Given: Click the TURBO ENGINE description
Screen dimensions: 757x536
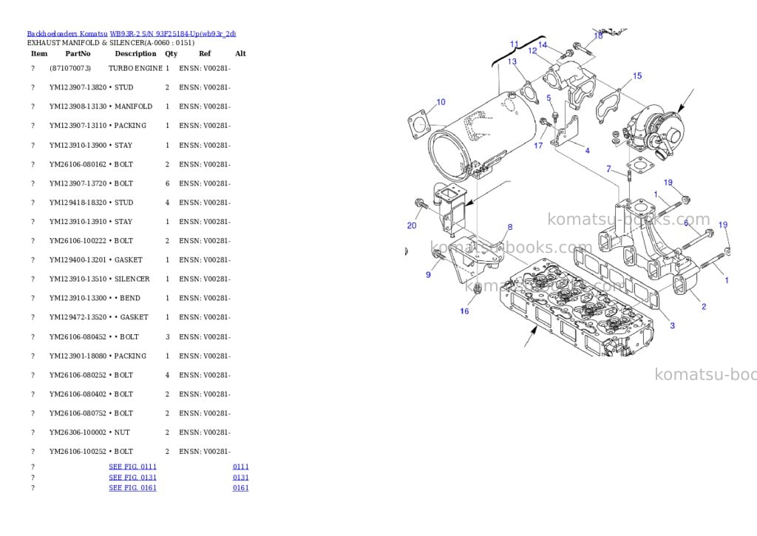Looking at the screenshot, I should click(x=135, y=68).
